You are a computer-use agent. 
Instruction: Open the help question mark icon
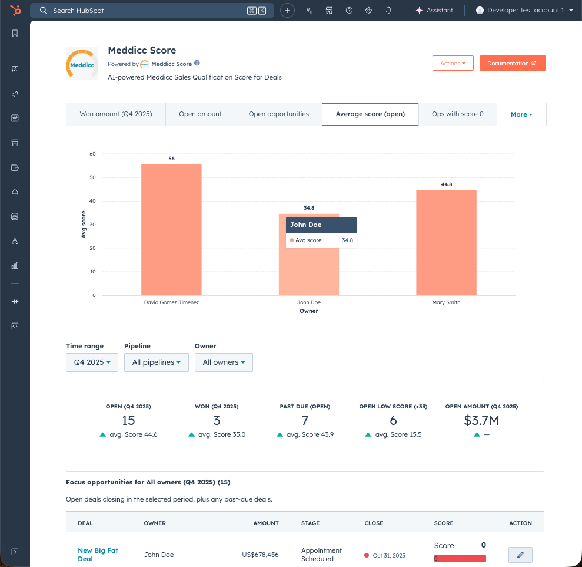(x=349, y=10)
